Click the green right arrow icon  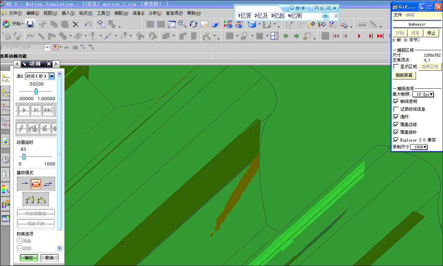296,36
